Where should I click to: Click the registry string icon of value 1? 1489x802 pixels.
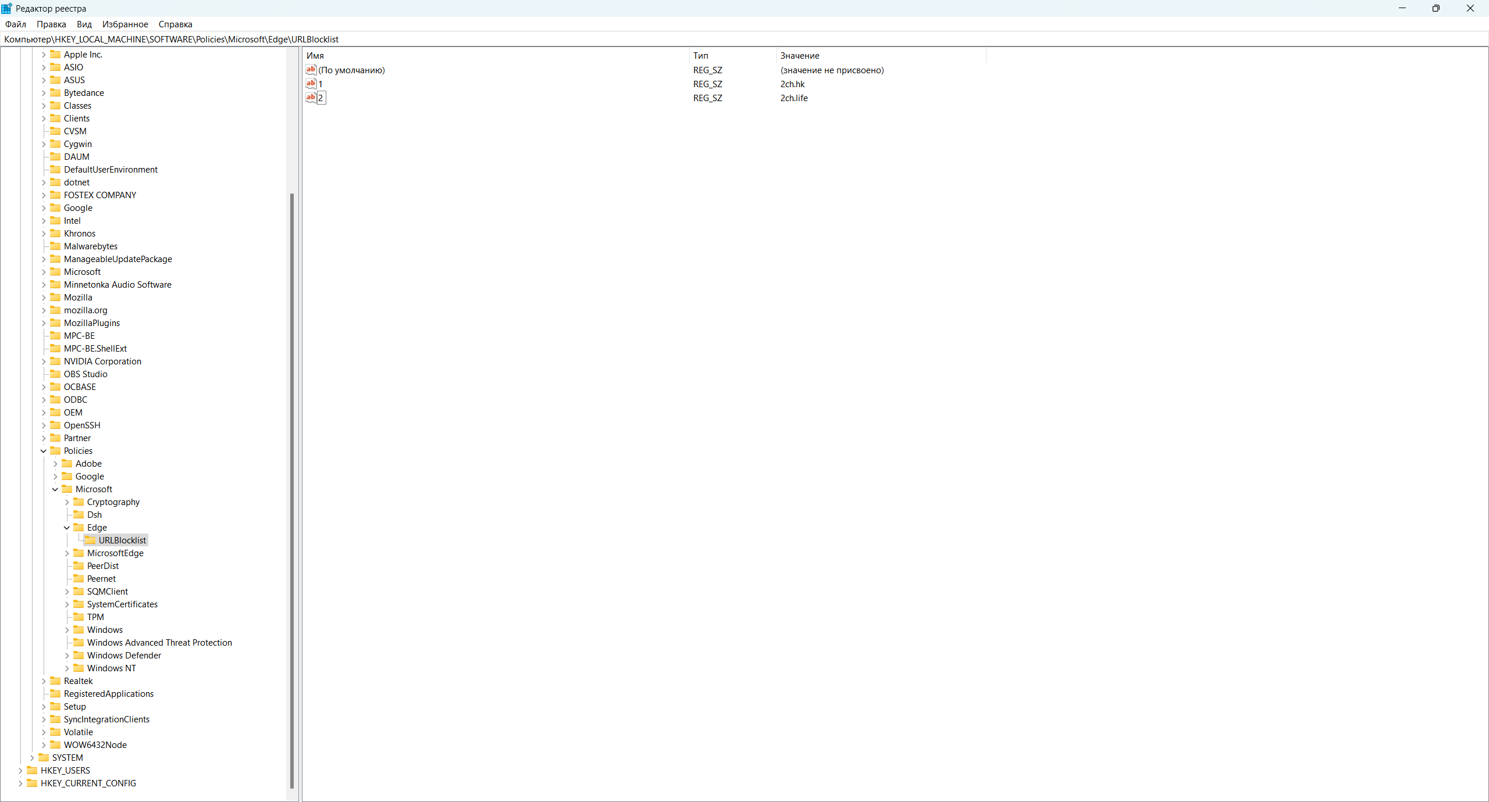click(311, 84)
